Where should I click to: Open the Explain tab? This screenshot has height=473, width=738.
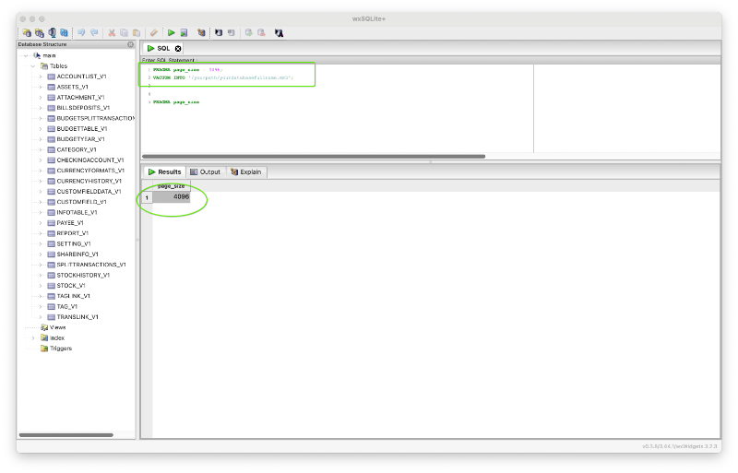(245, 171)
